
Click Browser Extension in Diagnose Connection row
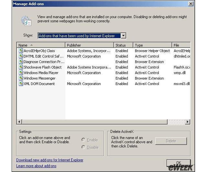point(149,62)
